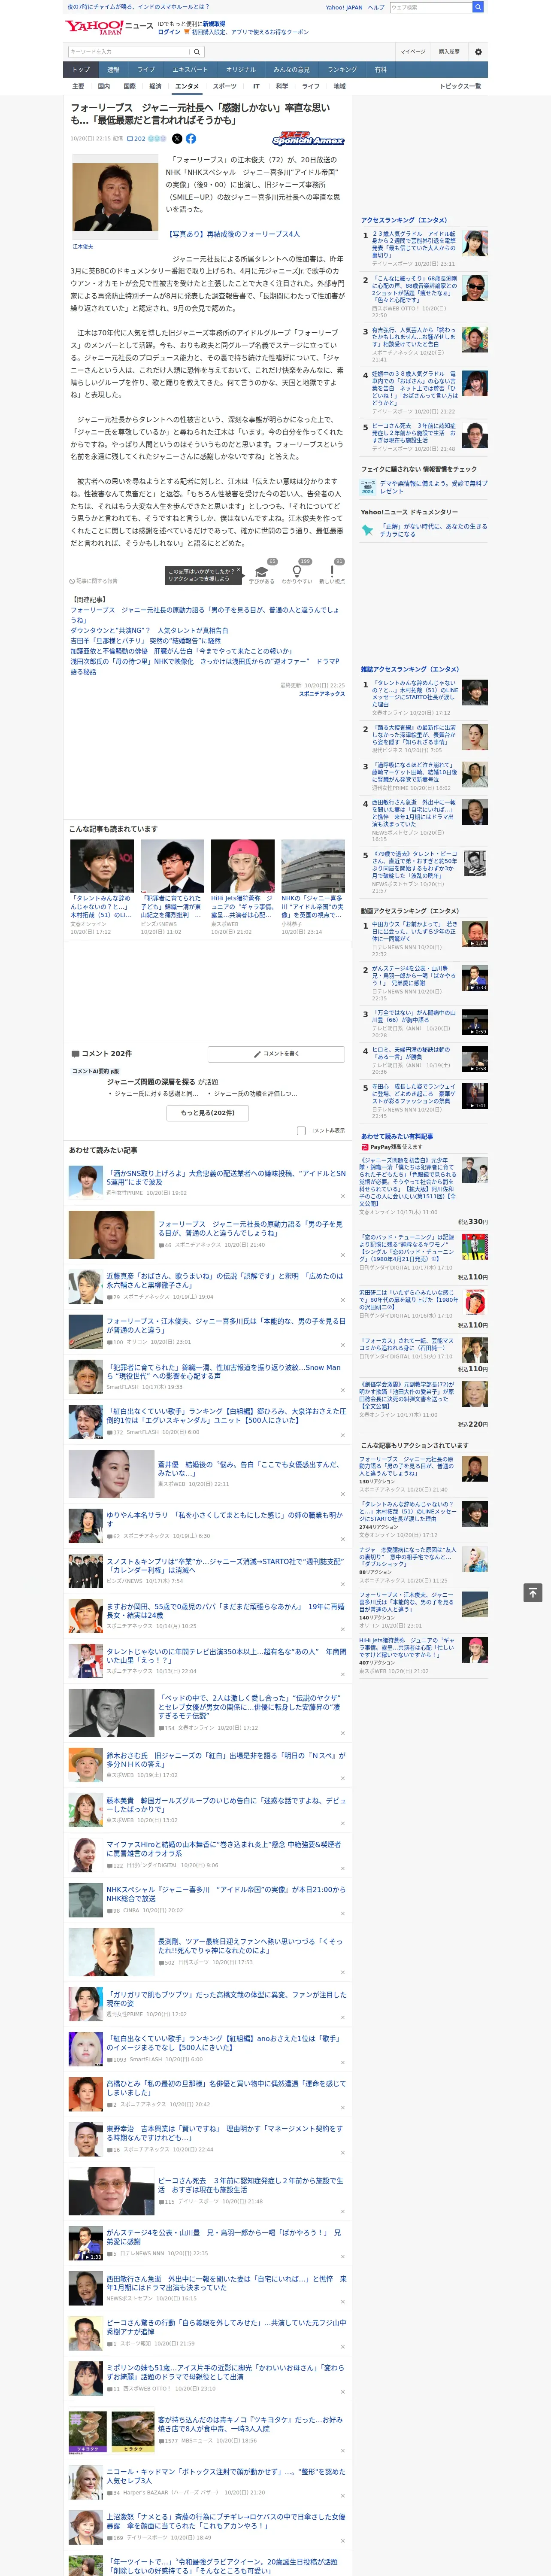Click the Yahoo! JAPAN news logo
Image resolution: width=551 pixels, height=2576 pixels.
(109, 27)
